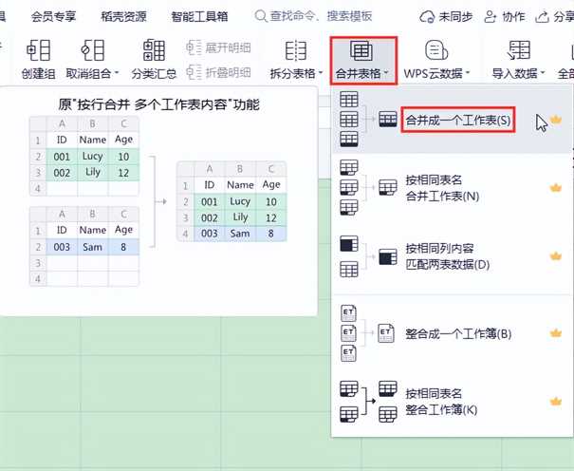574x471 pixels.
Task: Choose 整合成一个工作簿(B) option
Action: tap(457, 333)
